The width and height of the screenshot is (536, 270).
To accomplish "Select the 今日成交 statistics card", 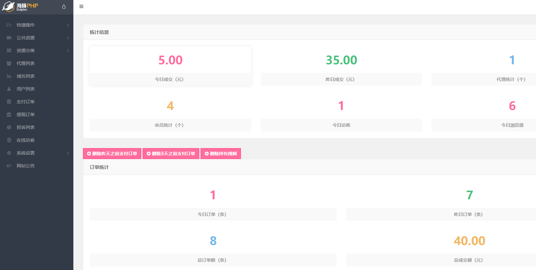I will (170, 66).
